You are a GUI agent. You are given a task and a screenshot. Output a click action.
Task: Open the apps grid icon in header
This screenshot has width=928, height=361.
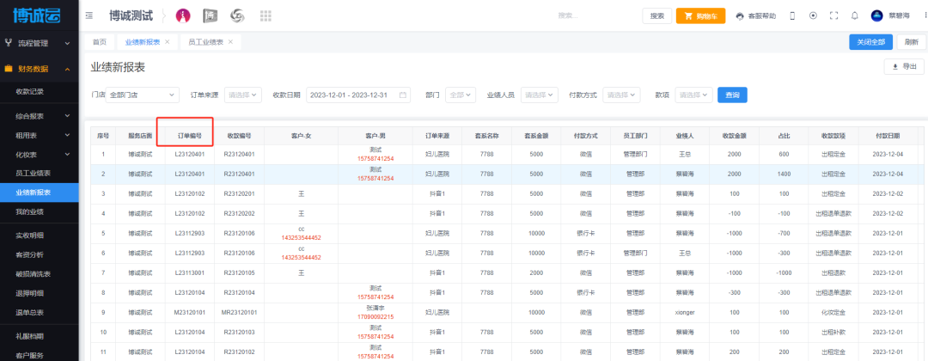(266, 16)
